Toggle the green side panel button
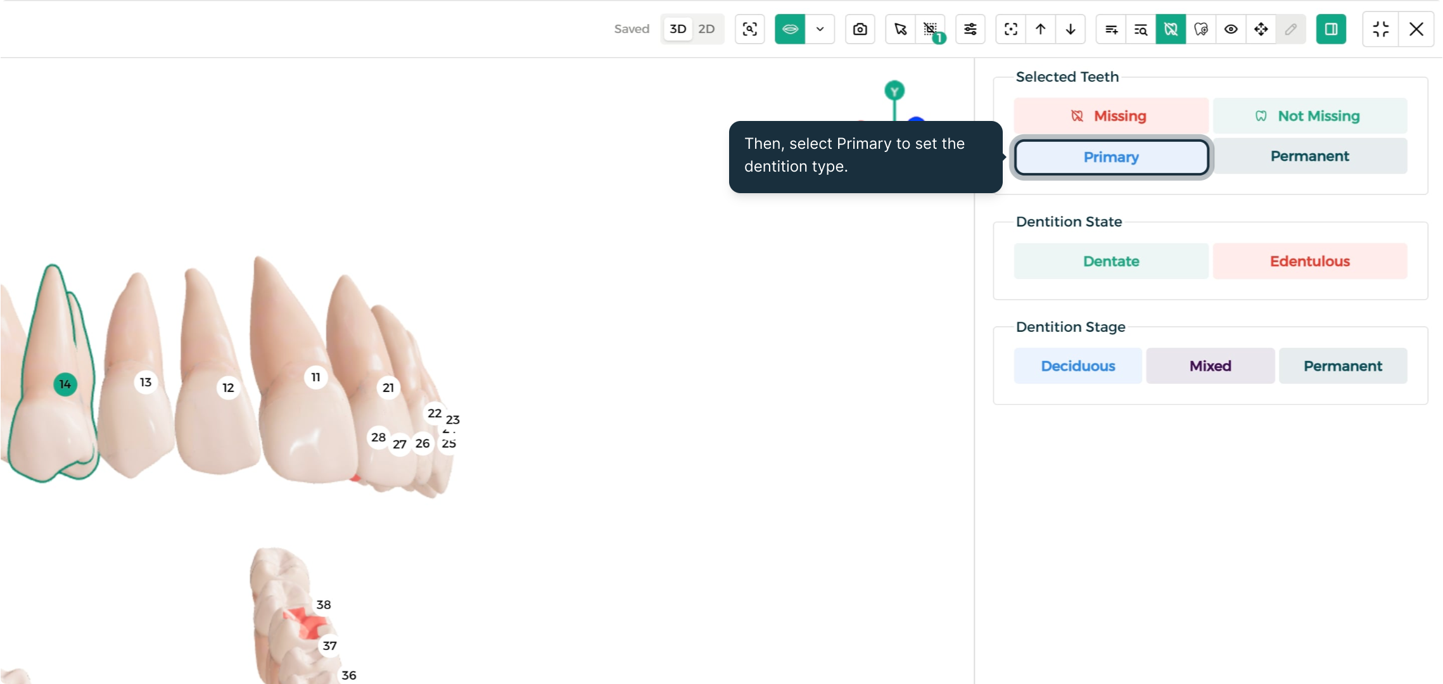Screen dimensions: 1443x684 (x=1331, y=29)
